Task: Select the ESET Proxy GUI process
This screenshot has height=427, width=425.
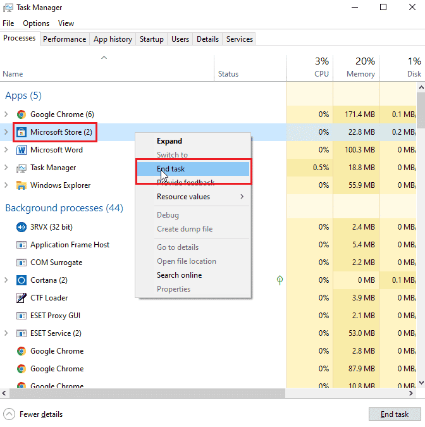Action: [x=208, y=316]
